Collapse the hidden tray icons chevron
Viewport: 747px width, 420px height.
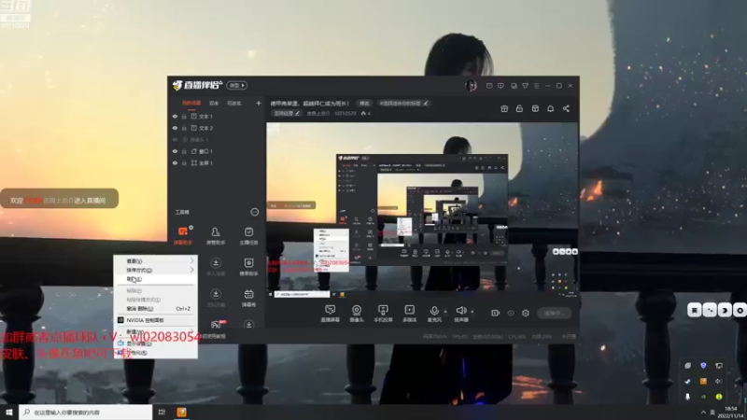[703, 413]
